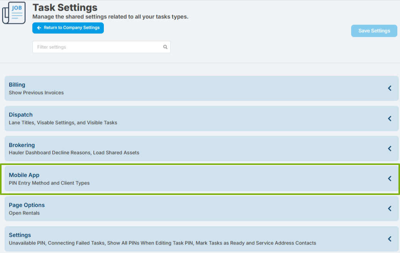This screenshot has width=400, height=253.
Task: Open the Brokering heading
Action: click(22, 145)
